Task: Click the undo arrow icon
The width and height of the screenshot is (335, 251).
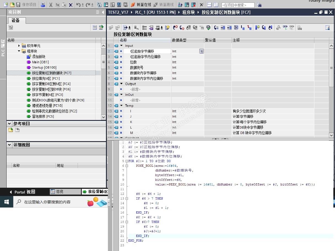Action: (78, 5)
